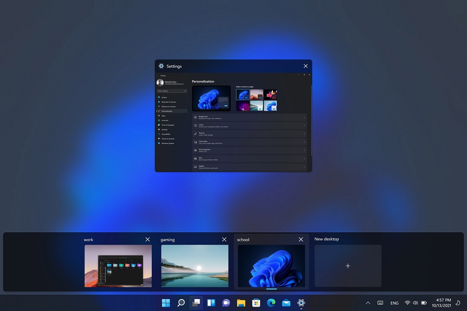Viewport: 467px width, 311px height.
Task: Open the Mail app icon
Action: 286,303
